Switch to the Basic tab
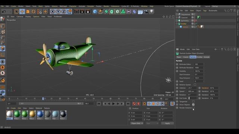The image size is (239, 134). pyautogui.click(x=179, y=57)
